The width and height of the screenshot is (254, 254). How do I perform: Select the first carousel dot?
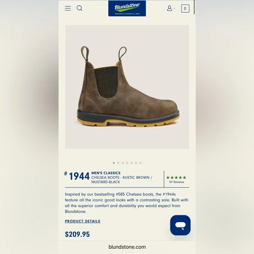coord(114,163)
